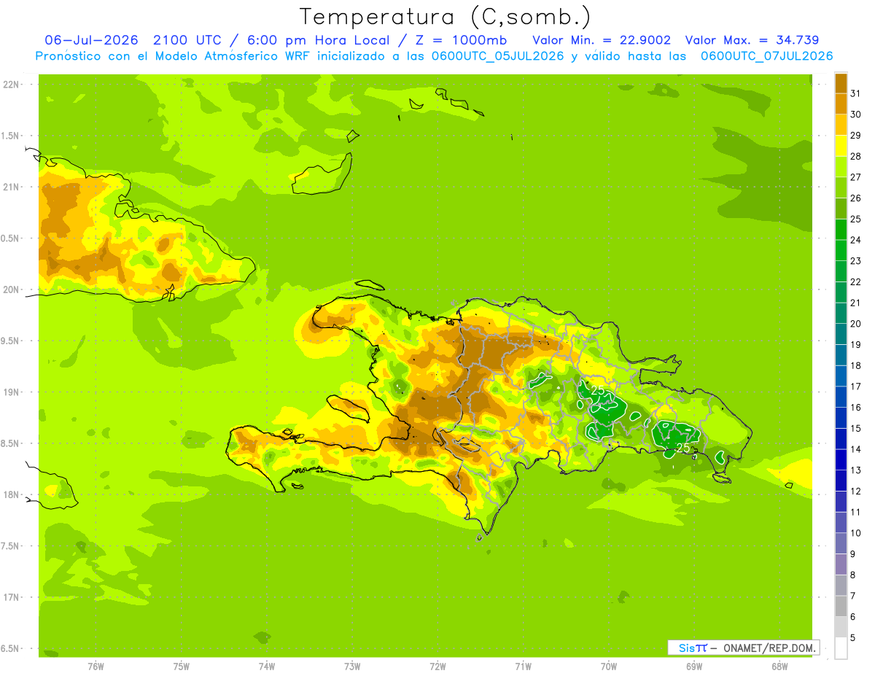The width and height of the screenshot is (875, 676).
Task: Click the legend value "29"
Action: point(855,136)
